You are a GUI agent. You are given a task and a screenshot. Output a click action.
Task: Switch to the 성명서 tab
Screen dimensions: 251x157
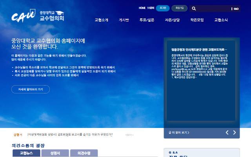pyautogui.click(x=55, y=153)
